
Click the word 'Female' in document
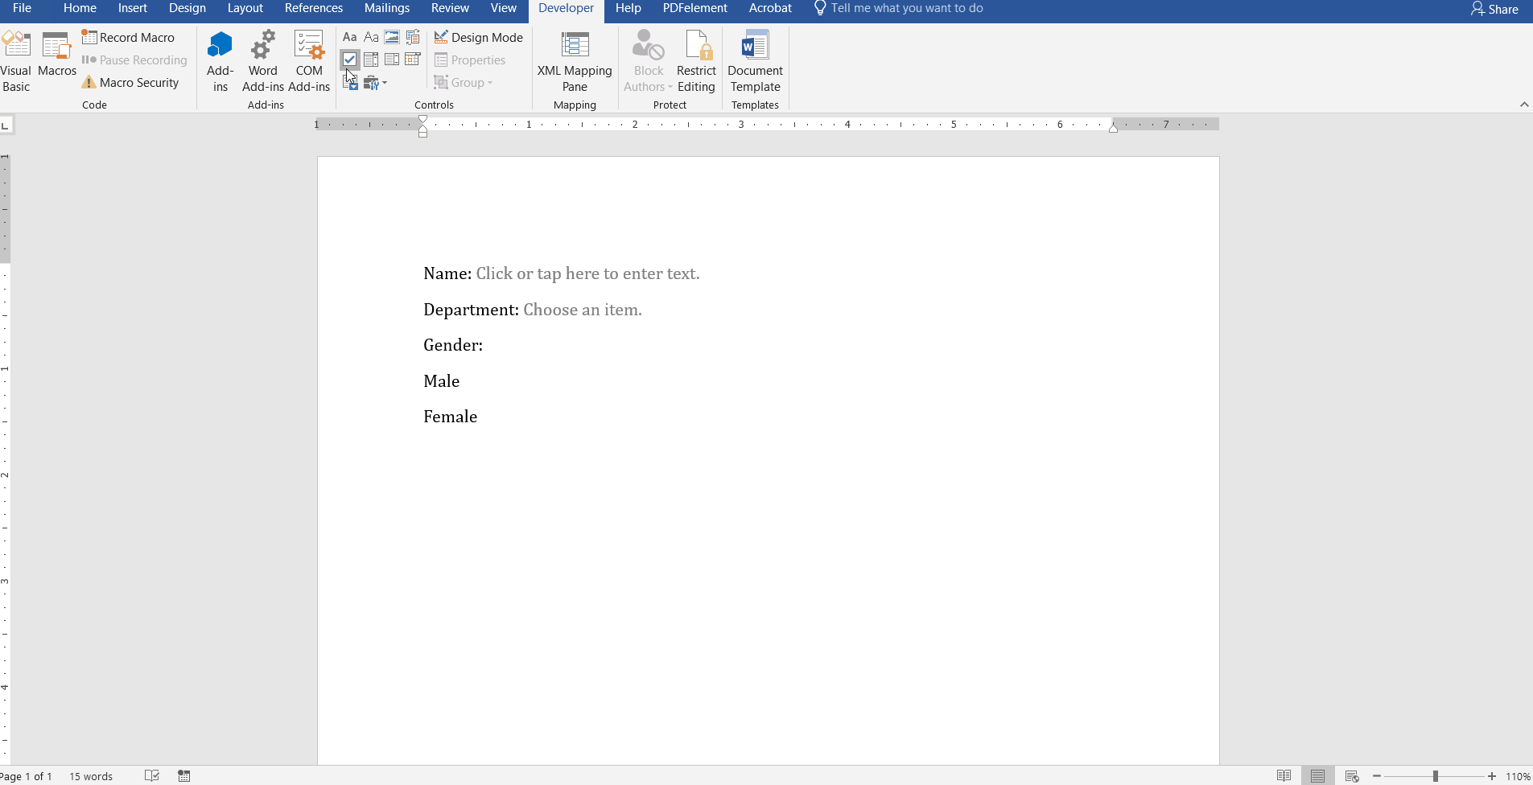click(x=451, y=417)
